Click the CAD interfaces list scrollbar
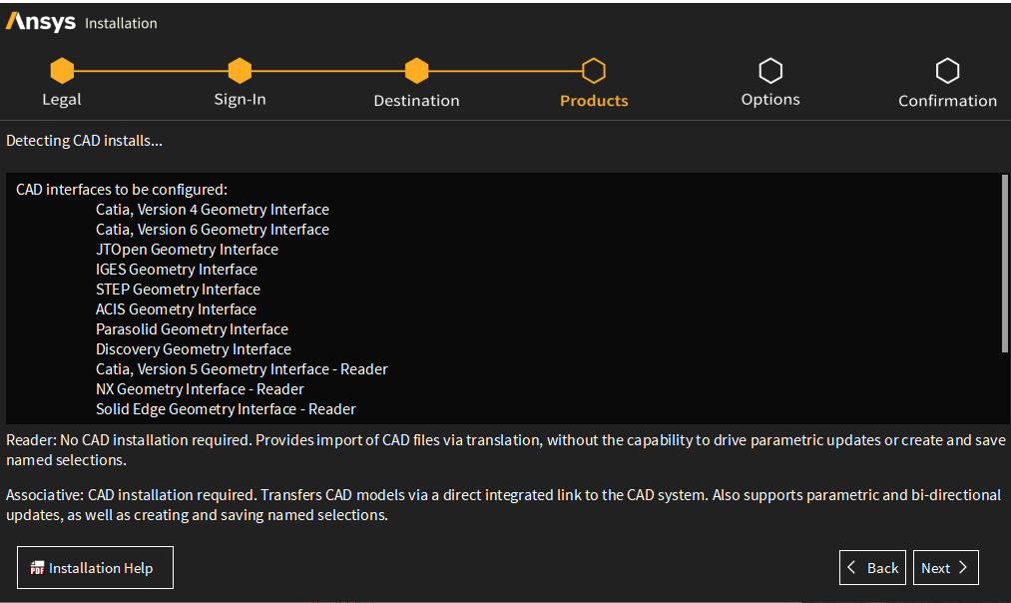This screenshot has width=1011, height=603. click(1004, 265)
